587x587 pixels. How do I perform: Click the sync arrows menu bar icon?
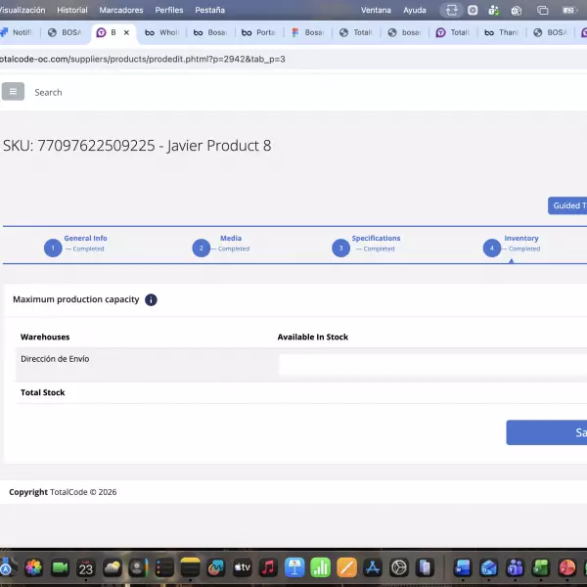click(452, 10)
